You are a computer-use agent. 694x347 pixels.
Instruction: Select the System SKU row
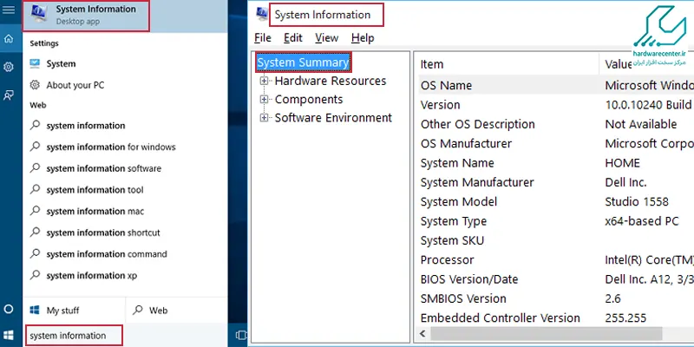554,241
